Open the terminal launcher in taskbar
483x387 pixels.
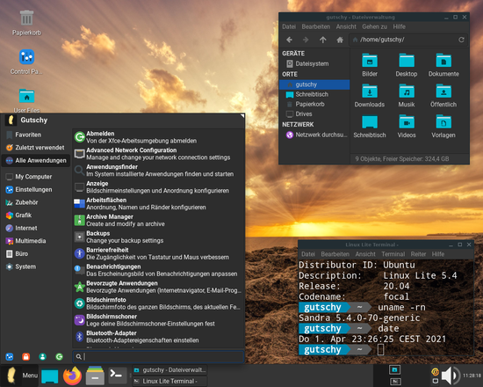coord(118,376)
